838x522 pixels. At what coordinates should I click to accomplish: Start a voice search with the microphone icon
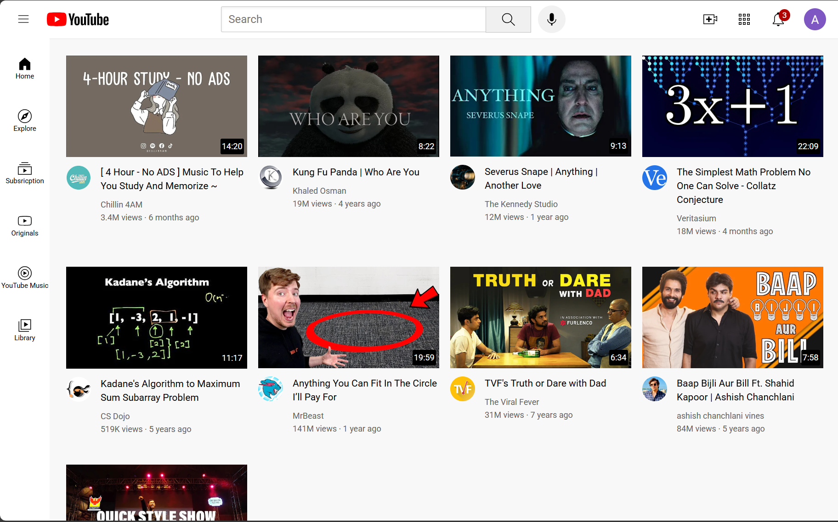pos(551,19)
